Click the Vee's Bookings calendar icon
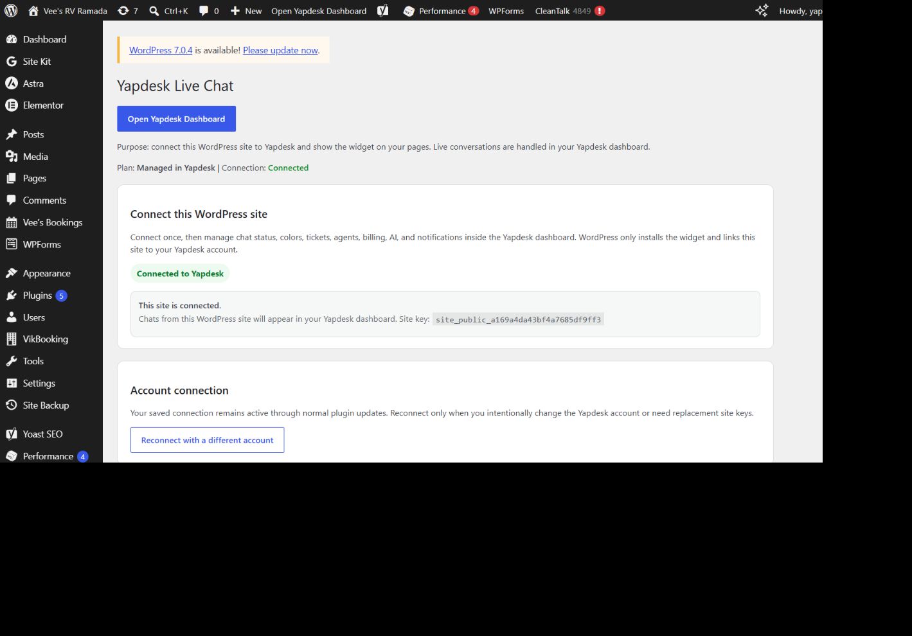The image size is (912, 636). [x=12, y=222]
